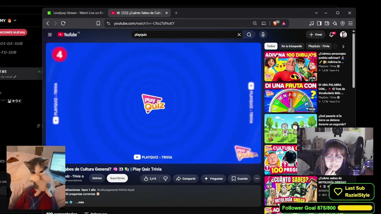Reload the YouTube page
The height and width of the screenshot is (214, 381).
[63, 23]
